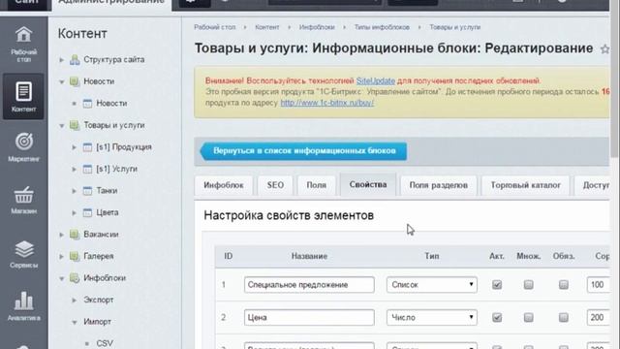The height and width of the screenshot is (349, 620).
Task: Collapse the top-level Новости tree node
Action: [62, 81]
